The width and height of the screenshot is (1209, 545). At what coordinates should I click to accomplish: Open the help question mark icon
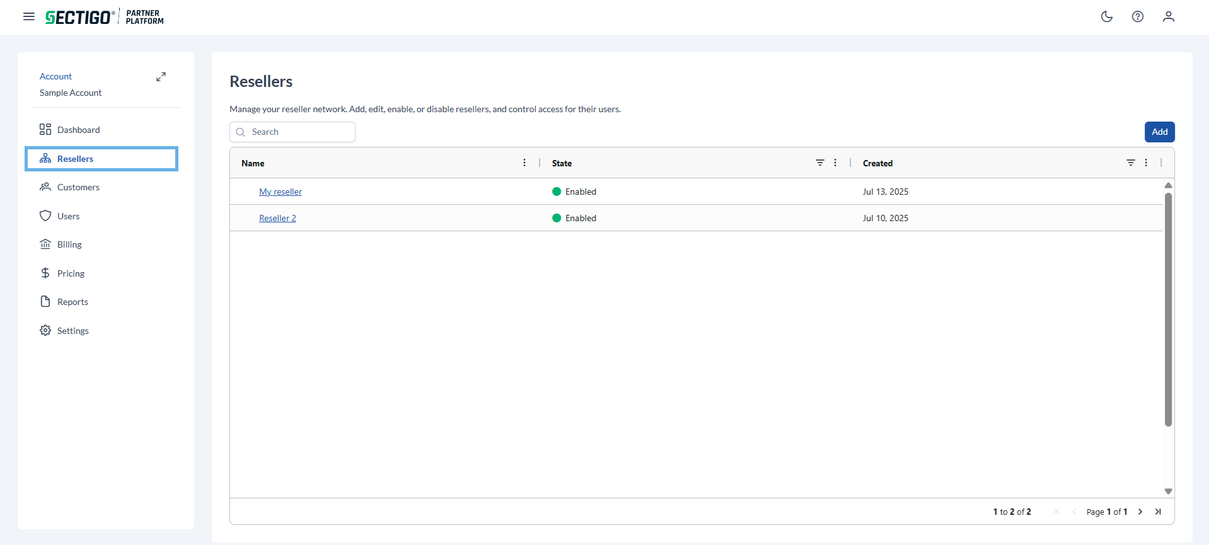coord(1138,16)
